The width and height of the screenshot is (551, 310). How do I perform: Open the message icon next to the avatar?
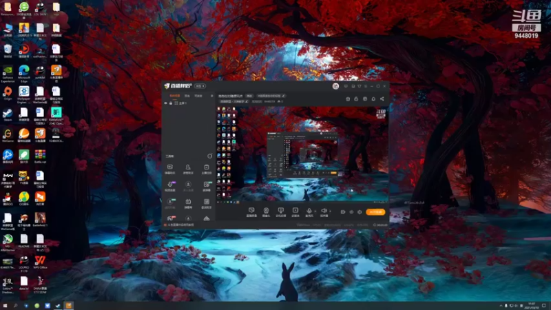point(346,86)
